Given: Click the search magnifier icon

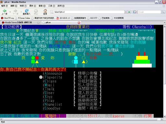Looking at the screenshot, I should (163, 12).
